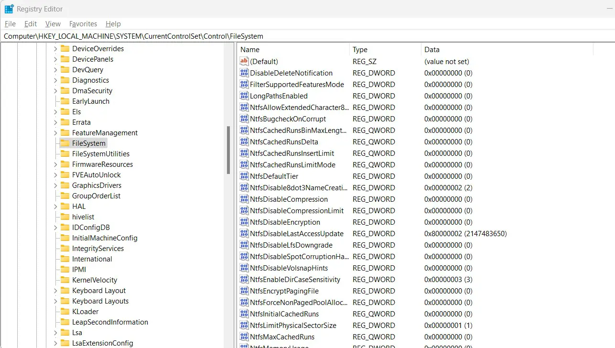Expand the IDConfigDB key
The width and height of the screenshot is (615, 348).
point(55,228)
